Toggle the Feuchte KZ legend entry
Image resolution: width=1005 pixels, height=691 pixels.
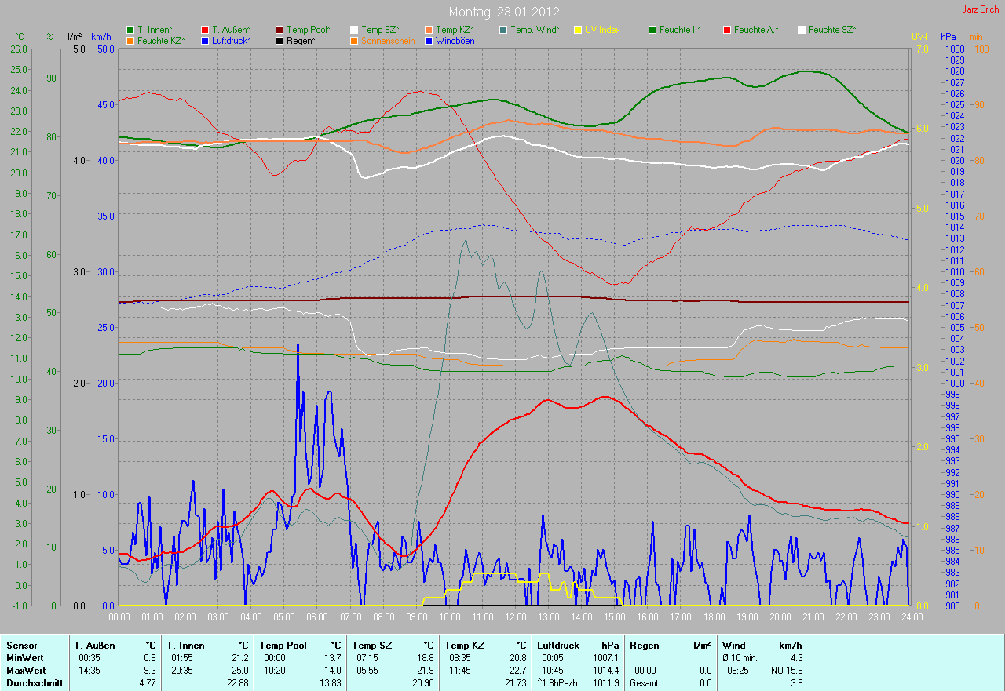160,40
